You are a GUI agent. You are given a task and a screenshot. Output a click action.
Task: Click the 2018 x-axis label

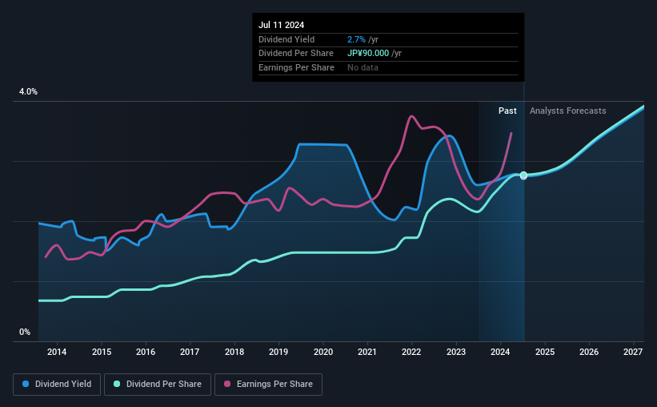coord(234,352)
